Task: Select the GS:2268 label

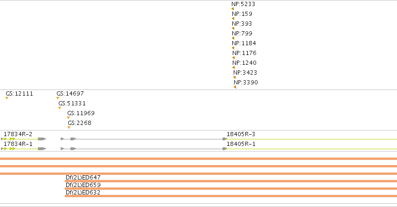Action: (x=79, y=123)
